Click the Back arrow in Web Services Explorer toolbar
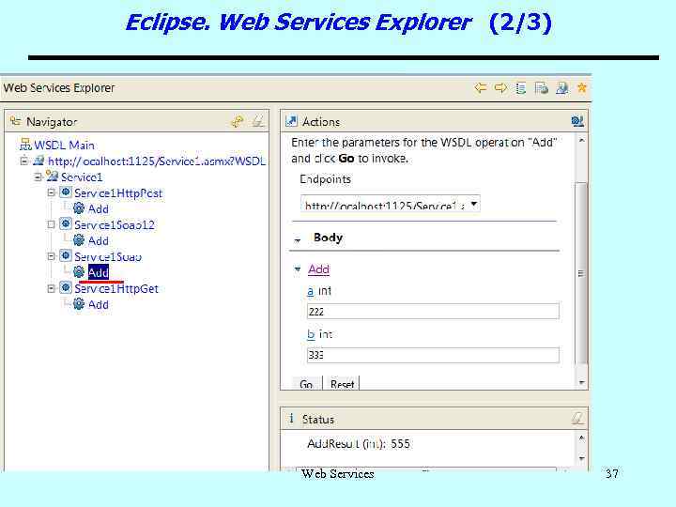The height and width of the screenshot is (507, 676). click(481, 88)
